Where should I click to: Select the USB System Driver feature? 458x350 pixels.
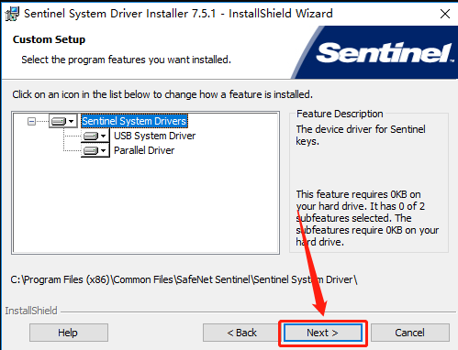[154, 136]
